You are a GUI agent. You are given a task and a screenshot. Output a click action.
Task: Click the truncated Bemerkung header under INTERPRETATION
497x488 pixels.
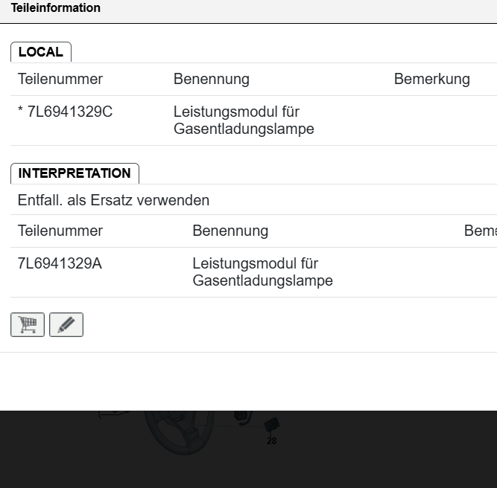480,231
